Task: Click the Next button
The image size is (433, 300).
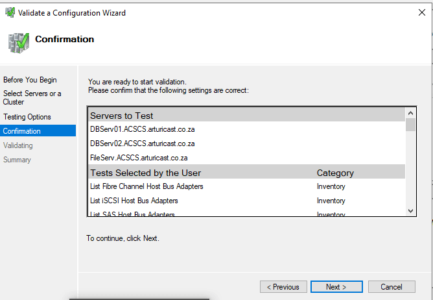Action: (x=336, y=286)
